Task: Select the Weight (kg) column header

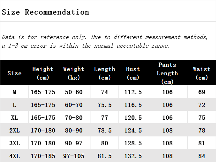Action: tap(73, 73)
